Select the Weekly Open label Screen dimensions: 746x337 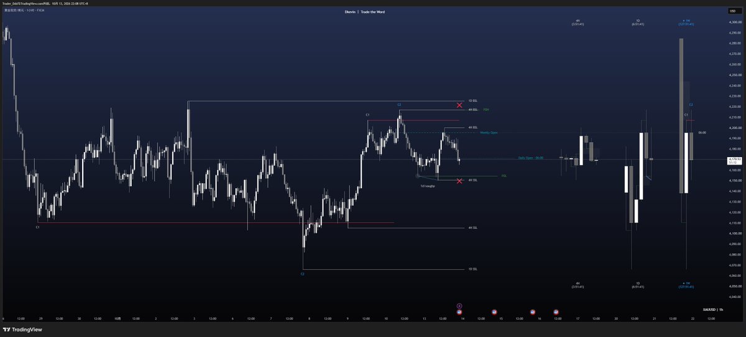tap(489, 132)
